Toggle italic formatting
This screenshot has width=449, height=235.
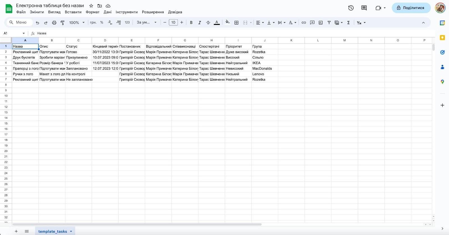[x=200, y=23]
